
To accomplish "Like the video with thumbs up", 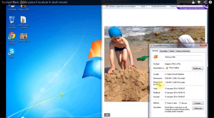I will tap(193, 2).
